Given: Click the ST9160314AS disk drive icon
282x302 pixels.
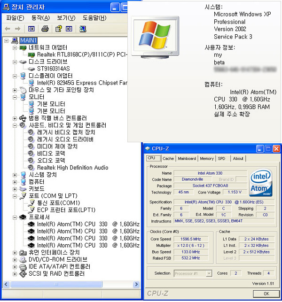Looking at the screenshot, I should click(31, 69).
